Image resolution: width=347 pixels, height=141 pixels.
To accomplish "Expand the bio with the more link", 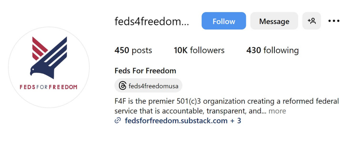I will click(x=277, y=111).
